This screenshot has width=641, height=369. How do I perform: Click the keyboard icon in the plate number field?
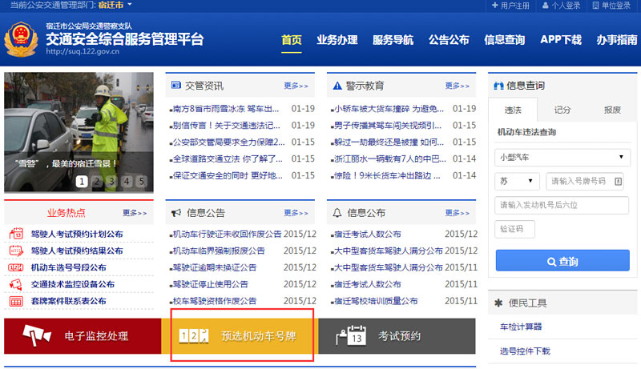click(x=618, y=181)
